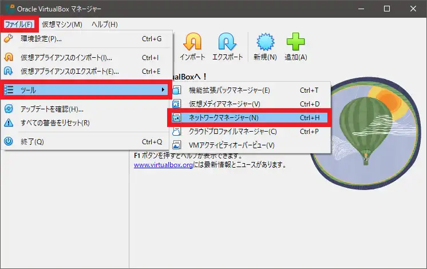Minimize the VirtualBox Manager window
This screenshot has width=427, height=269.
click(x=361, y=9)
